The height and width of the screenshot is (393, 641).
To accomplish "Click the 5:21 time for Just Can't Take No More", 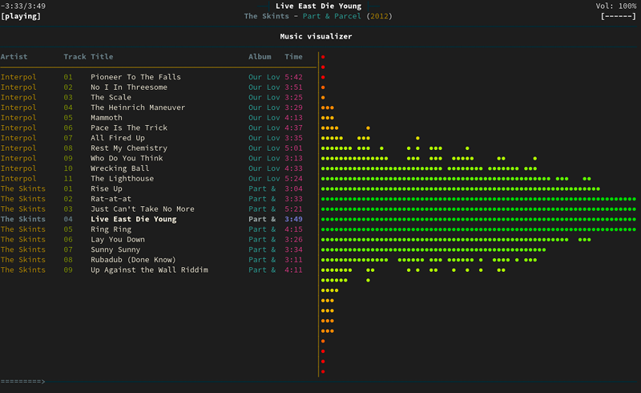I will click(x=293, y=209).
